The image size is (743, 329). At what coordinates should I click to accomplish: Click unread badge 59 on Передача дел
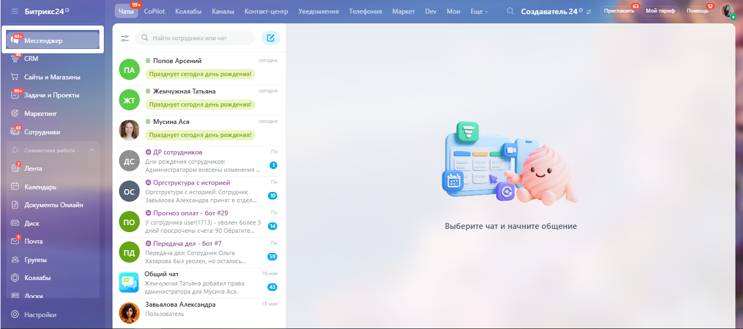(x=272, y=257)
